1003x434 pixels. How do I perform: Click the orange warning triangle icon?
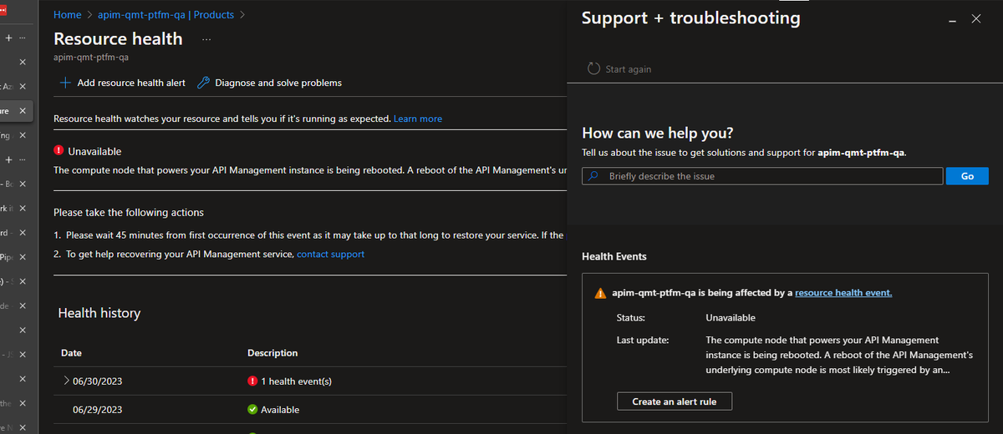pos(600,294)
